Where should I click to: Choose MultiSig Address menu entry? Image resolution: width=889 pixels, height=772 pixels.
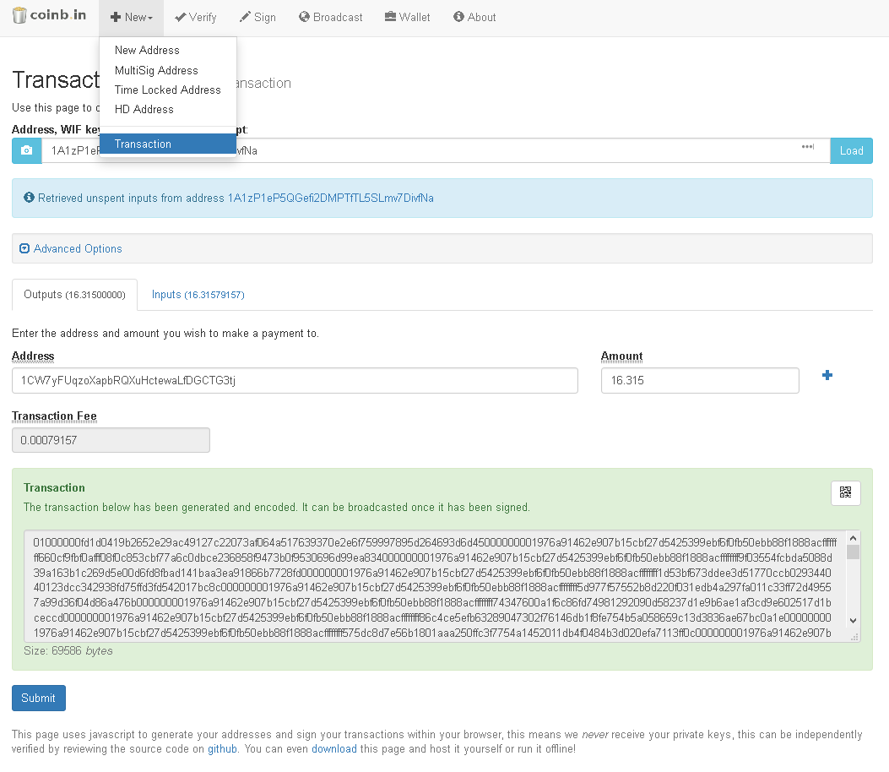pyautogui.click(x=168, y=70)
